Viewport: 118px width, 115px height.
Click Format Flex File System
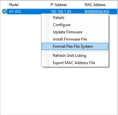(x=75, y=46)
